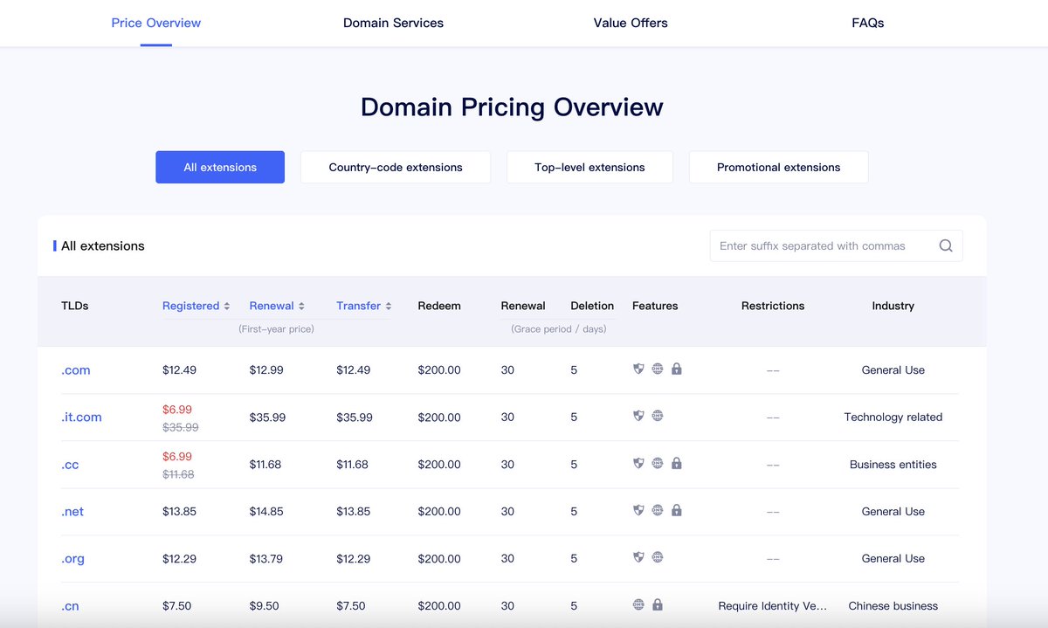Select the All extensions filter button

220,167
